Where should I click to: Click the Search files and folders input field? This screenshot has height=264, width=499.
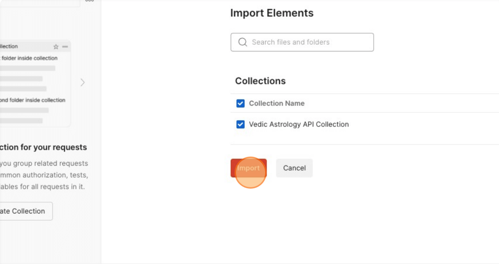point(302,42)
